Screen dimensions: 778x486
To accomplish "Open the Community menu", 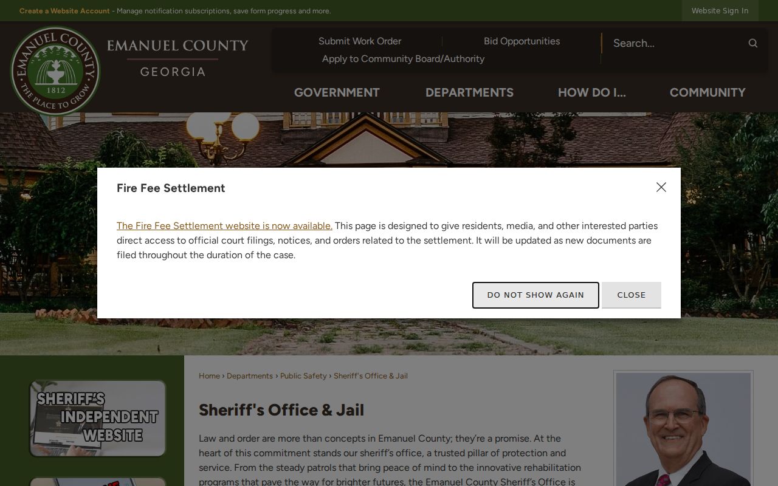I will 707,92.
